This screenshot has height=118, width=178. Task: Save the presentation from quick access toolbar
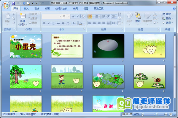(14, 3)
